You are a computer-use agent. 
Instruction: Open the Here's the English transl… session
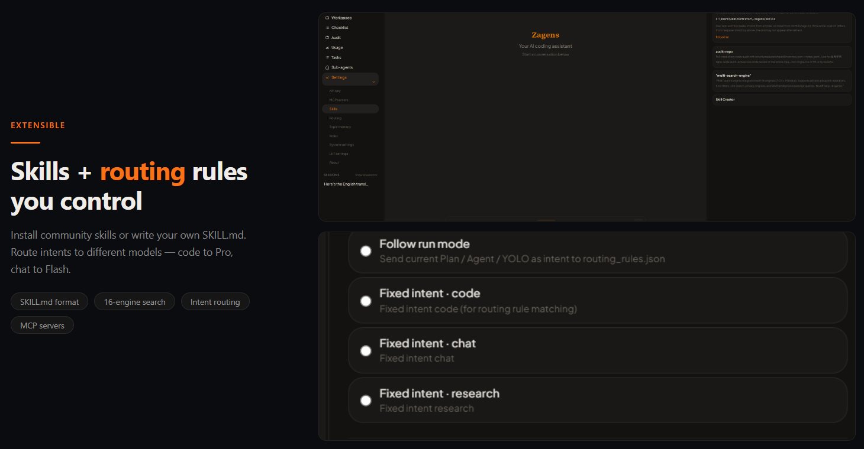(x=346, y=184)
